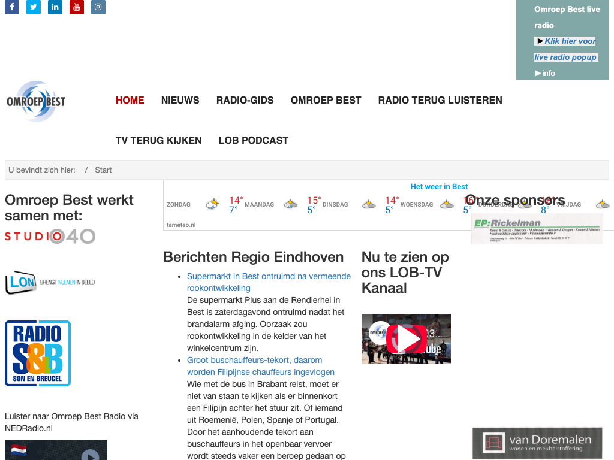The height and width of the screenshot is (460, 614).
Task: Click the Omroep Best logo
Action: (36, 101)
